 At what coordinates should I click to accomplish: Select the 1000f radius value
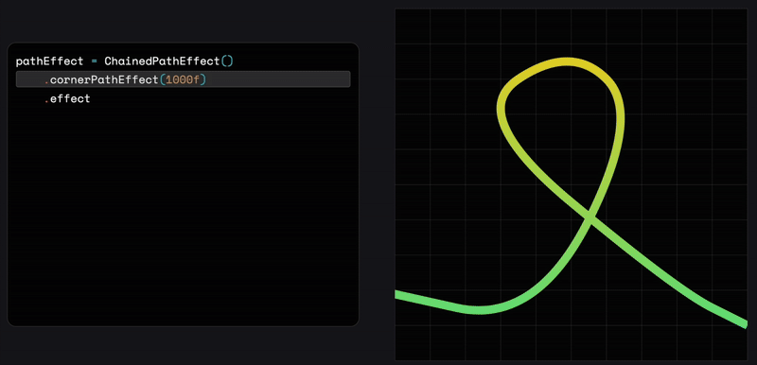point(183,79)
